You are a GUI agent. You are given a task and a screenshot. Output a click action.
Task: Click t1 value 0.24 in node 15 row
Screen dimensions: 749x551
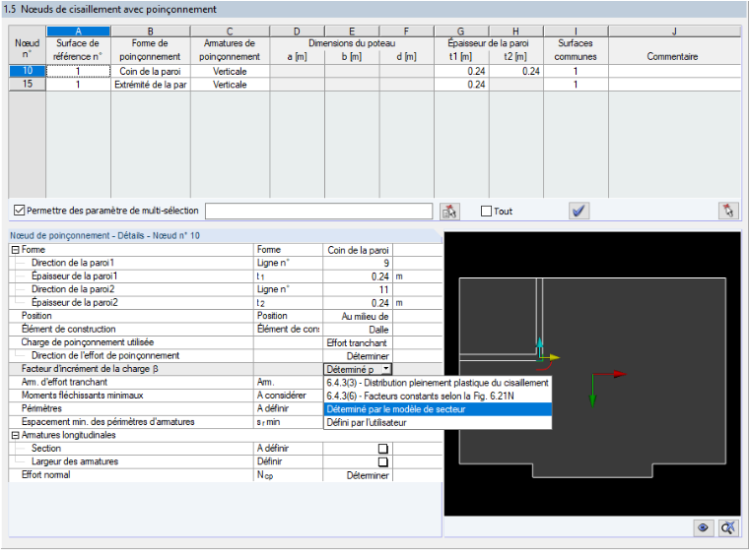tap(461, 85)
